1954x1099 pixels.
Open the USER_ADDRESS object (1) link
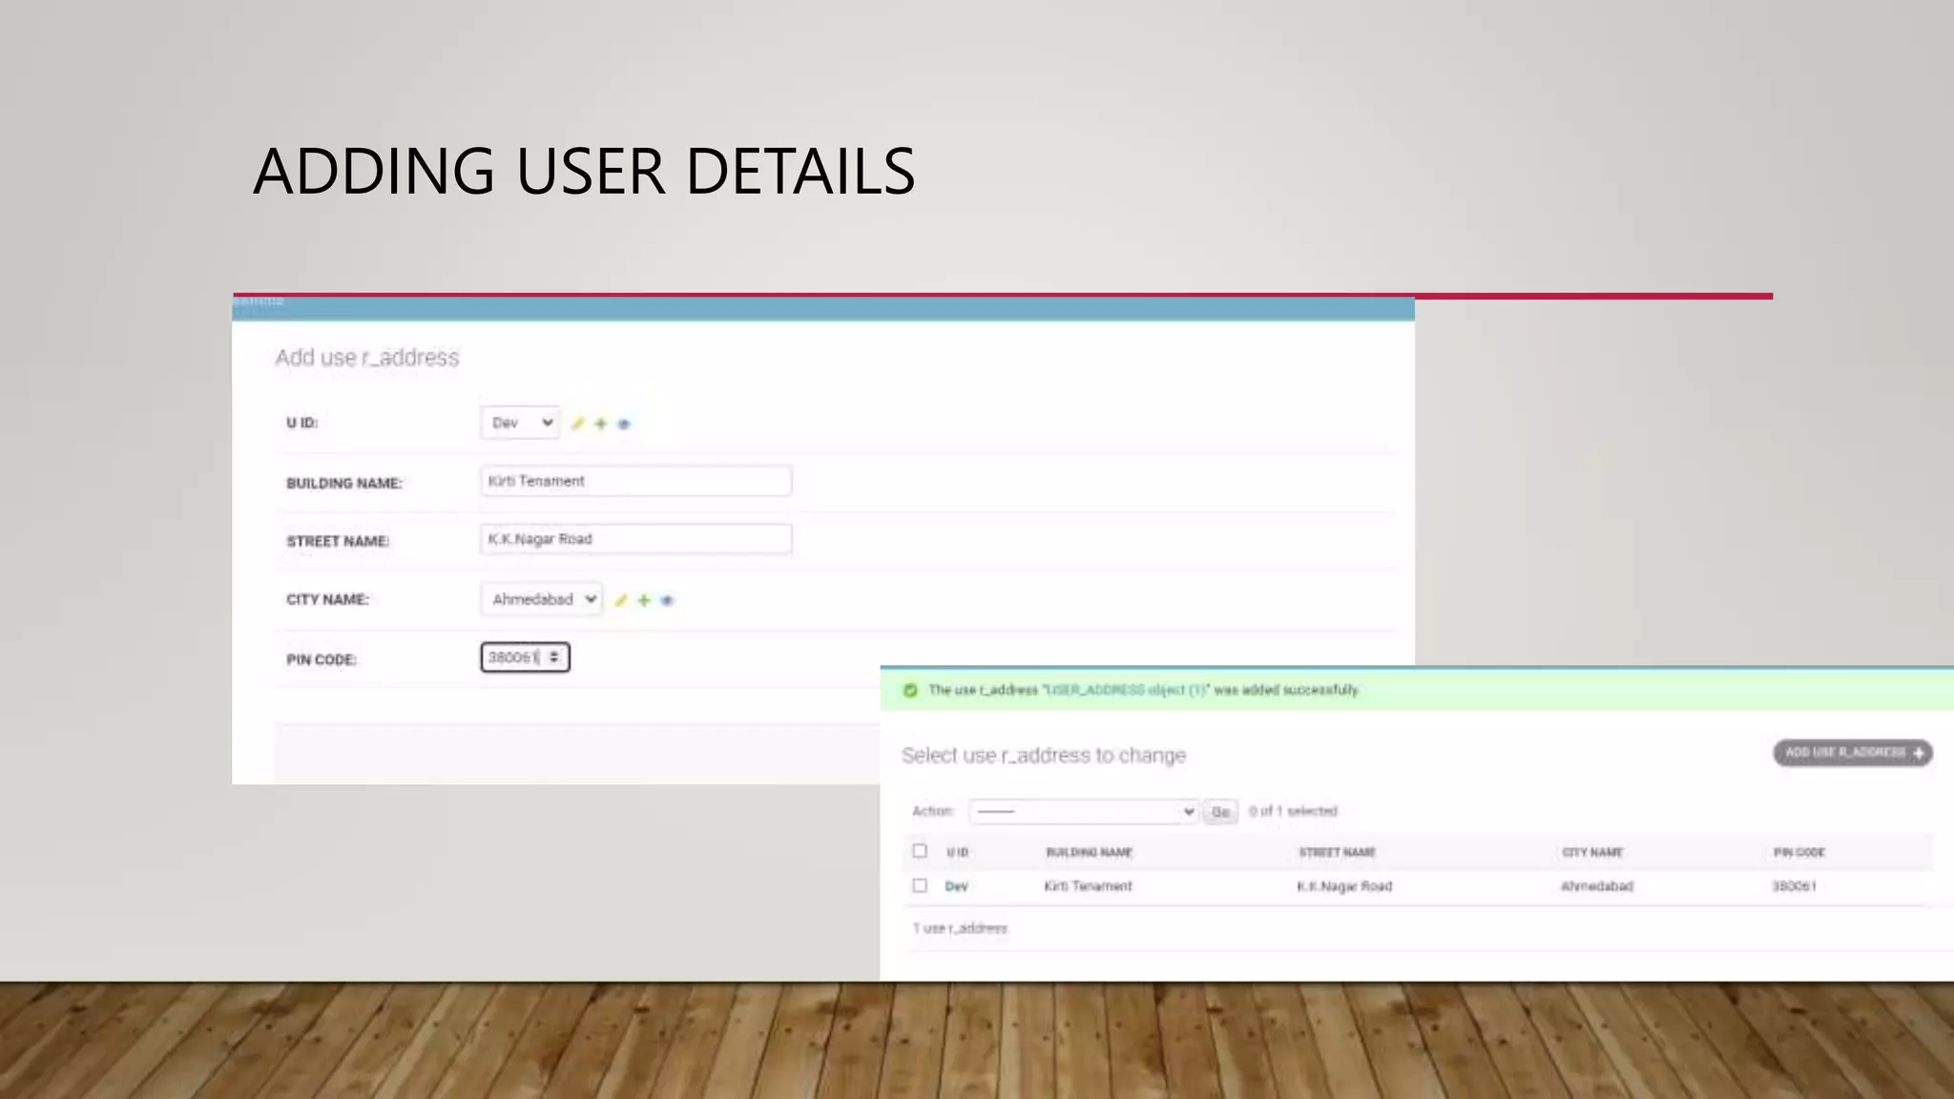[1126, 690]
